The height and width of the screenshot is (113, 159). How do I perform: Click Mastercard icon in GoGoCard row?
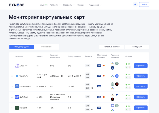(x=104, y=97)
